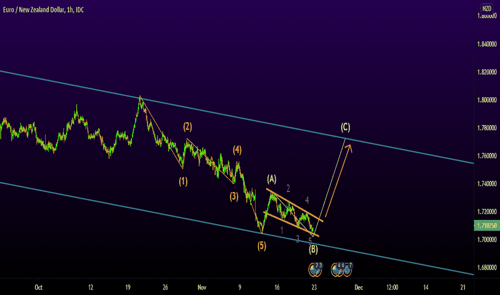The width and height of the screenshot is (500, 295).
Task: Select the current price label 1.710250
Action: (x=487, y=225)
